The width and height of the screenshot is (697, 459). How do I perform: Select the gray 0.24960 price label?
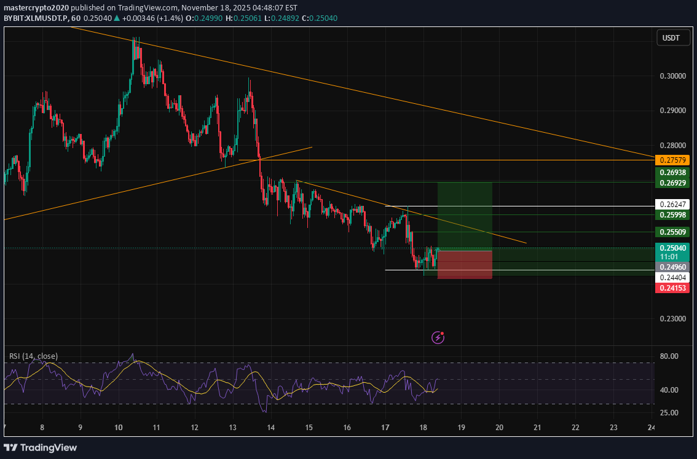[x=673, y=267]
